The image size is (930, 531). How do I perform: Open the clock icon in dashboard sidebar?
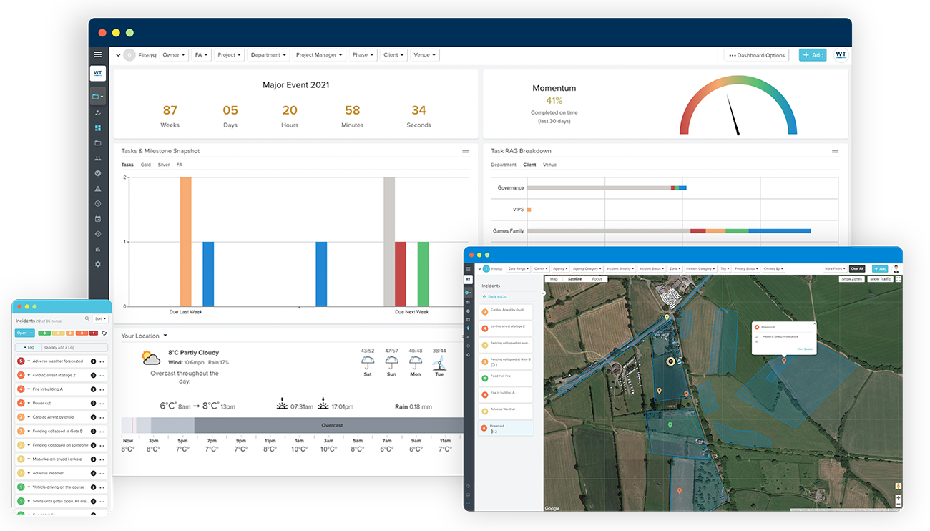tap(98, 204)
